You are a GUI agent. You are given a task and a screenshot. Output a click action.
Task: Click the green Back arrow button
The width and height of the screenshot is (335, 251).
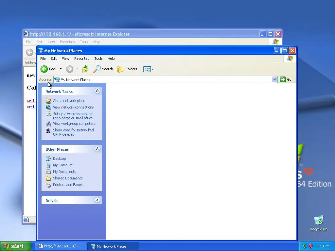44,69
